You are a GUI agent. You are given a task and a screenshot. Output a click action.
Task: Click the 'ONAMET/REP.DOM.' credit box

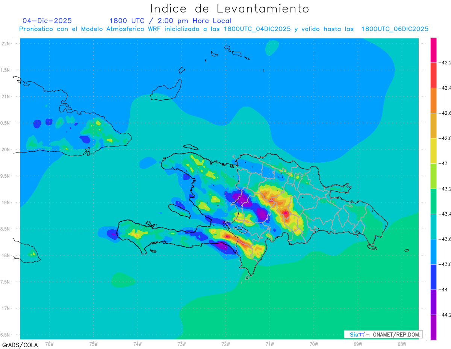pos(383,334)
